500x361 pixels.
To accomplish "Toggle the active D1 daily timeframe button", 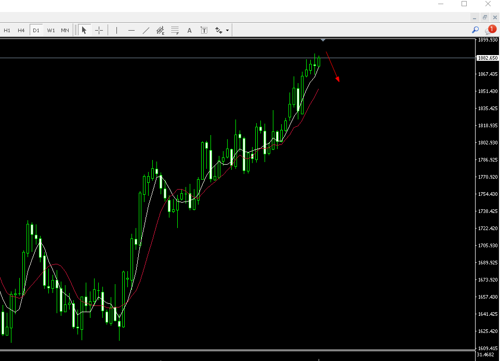I will [x=36, y=30].
